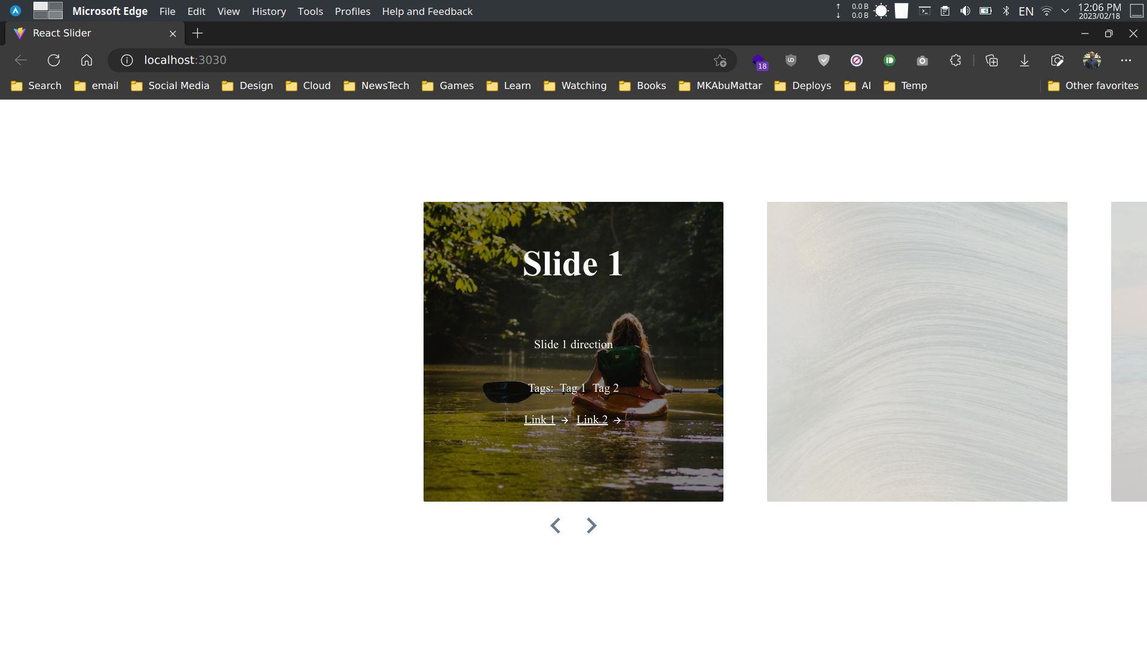Open the Downloads panel
The height and width of the screenshot is (645, 1147).
tap(1025, 60)
